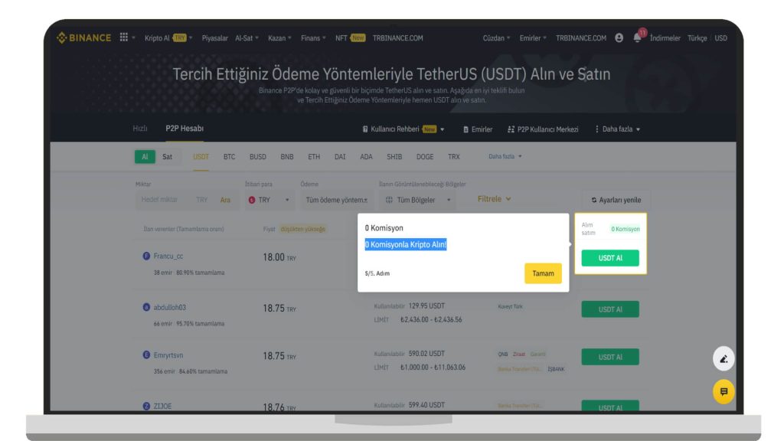The image size is (784, 441).
Task: Click the ZIJOE avatar icon
Action: [x=146, y=406]
